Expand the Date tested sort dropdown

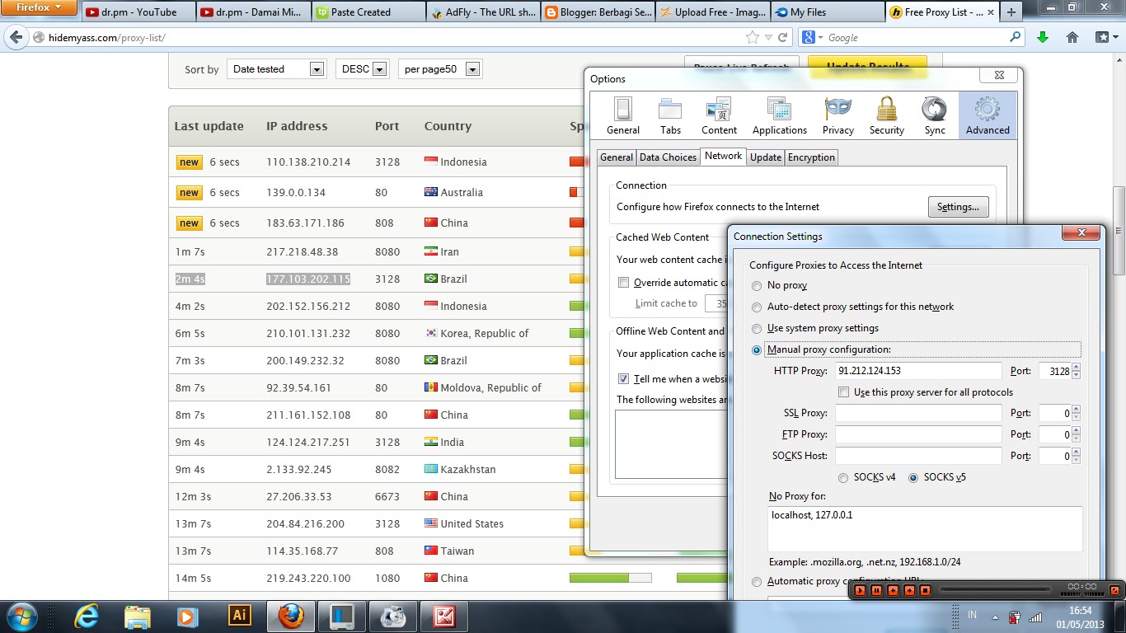point(276,69)
